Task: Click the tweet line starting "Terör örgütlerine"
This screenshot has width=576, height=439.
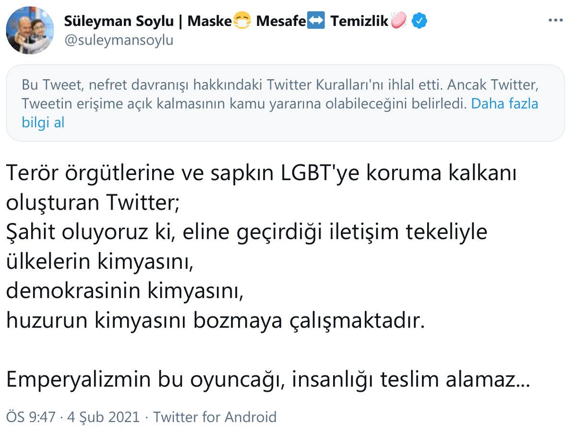Action: tap(261, 173)
